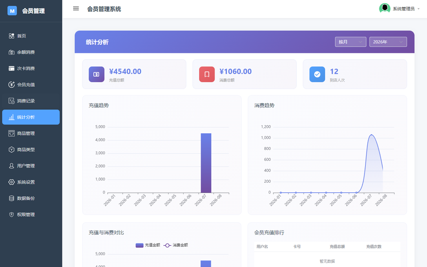The width and height of the screenshot is (427, 267).
Task: Click the 统计分析 banner heading
Action: [97, 42]
